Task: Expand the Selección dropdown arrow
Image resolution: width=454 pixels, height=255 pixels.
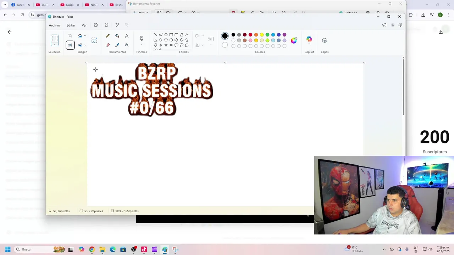Action: click(55, 44)
